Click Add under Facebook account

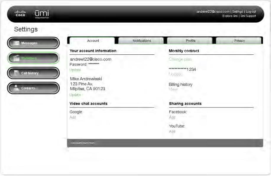172,117
